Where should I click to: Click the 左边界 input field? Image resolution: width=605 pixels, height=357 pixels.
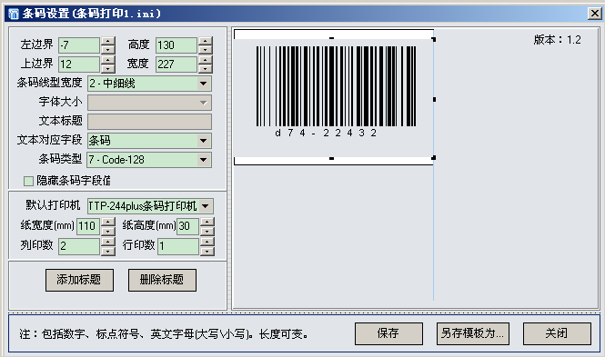coord(79,45)
